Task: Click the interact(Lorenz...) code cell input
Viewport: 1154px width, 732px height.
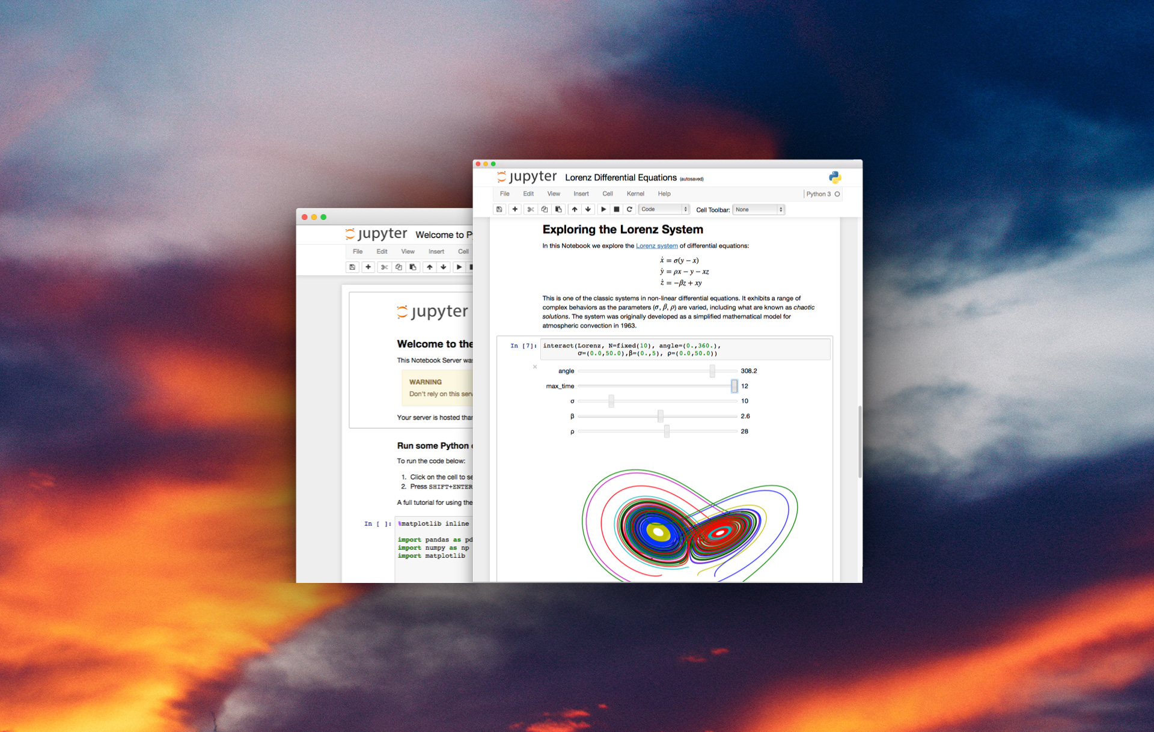Action: point(685,349)
